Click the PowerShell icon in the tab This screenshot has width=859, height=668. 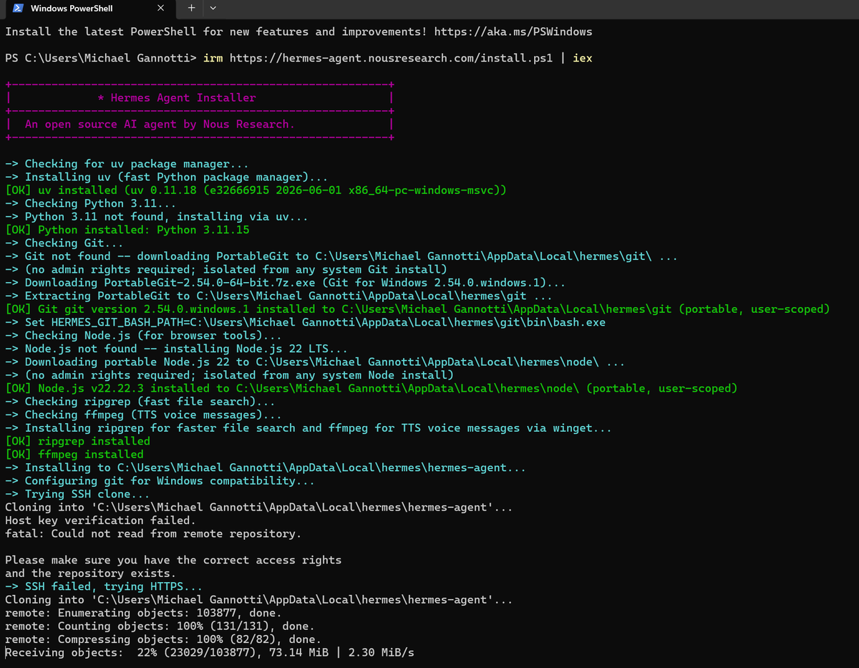click(18, 9)
